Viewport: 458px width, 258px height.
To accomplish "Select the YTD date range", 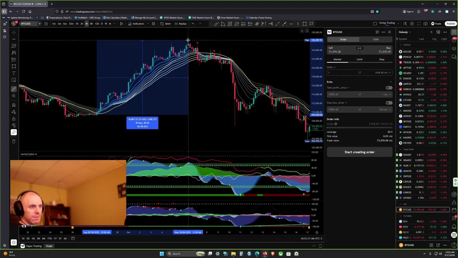I will tap(49, 239).
